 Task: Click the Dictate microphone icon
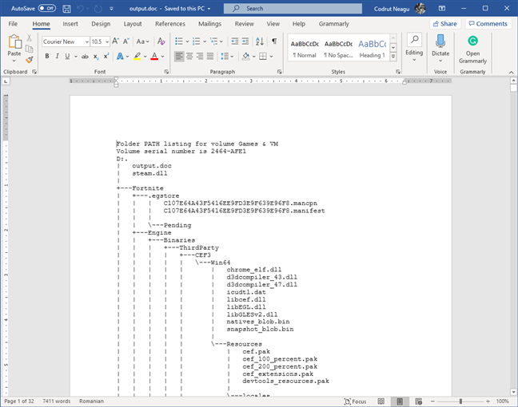440,41
